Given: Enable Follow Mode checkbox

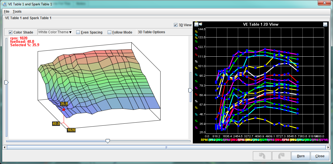Looking at the screenshot, I should (109, 32).
